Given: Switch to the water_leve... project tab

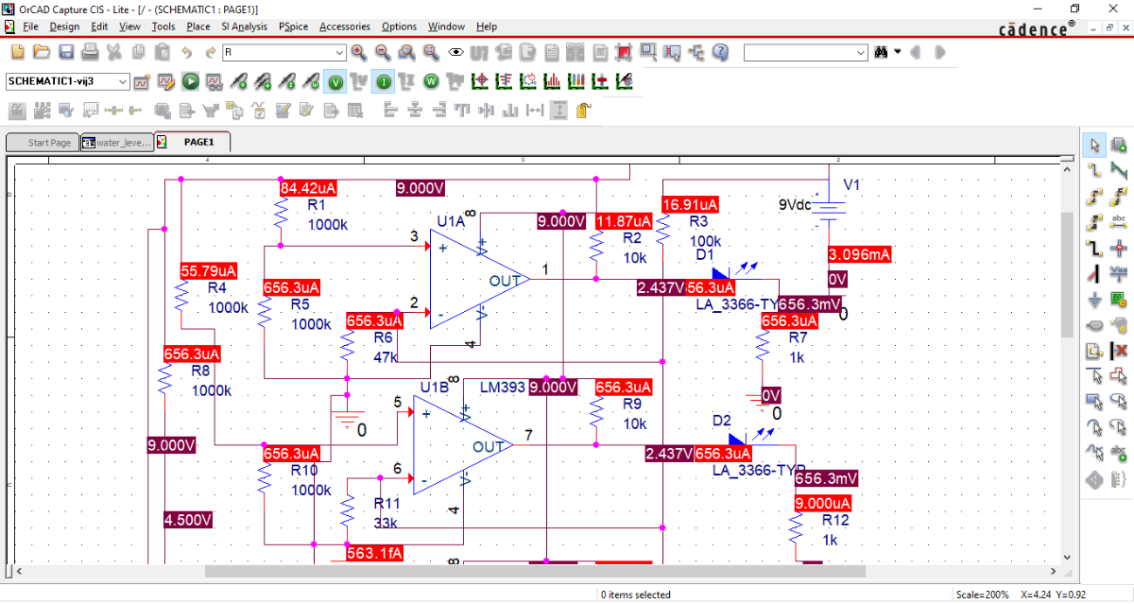Looking at the screenshot, I should tap(116, 143).
